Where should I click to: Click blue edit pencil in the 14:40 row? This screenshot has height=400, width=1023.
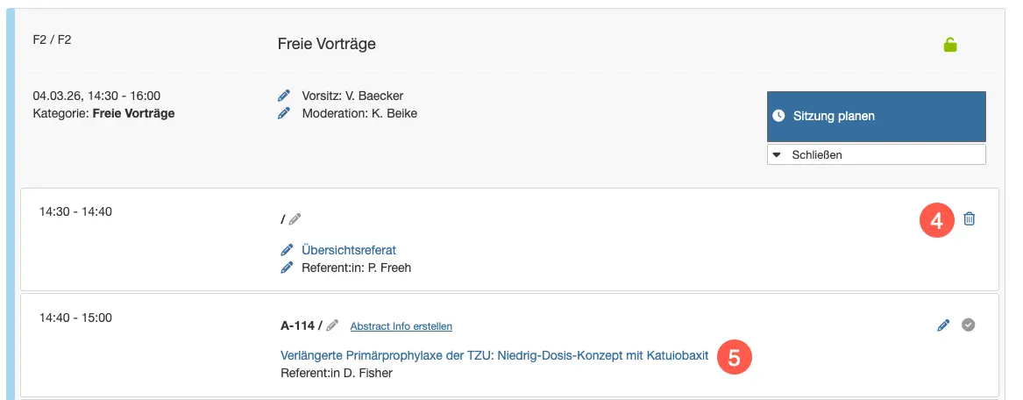pyautogui.click(x=943, y=325)
